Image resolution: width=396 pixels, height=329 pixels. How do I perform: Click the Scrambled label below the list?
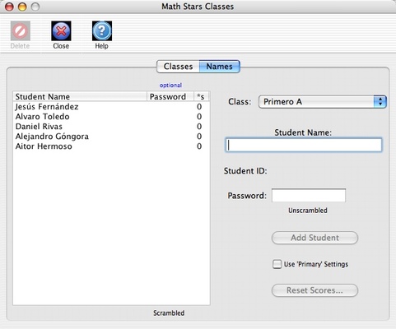tap(169, 313)
